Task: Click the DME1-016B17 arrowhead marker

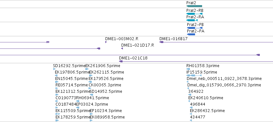Action: tap(161, 42)
